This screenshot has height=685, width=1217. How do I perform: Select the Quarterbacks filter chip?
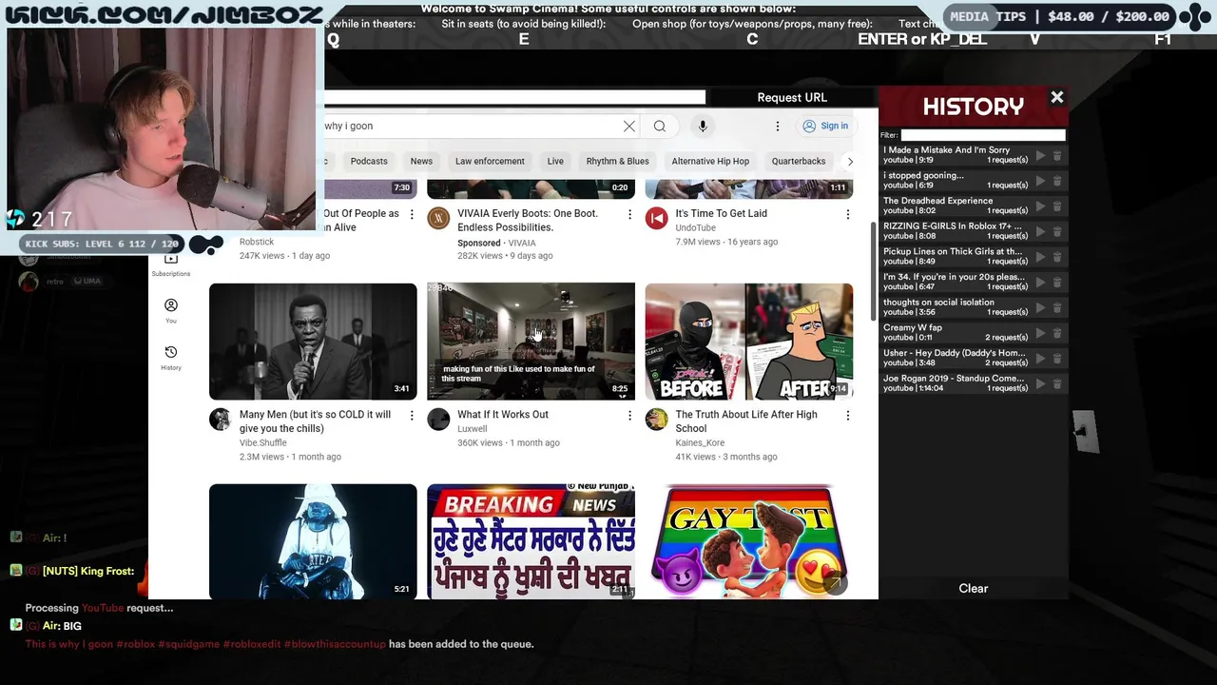[x=799, y=162]
